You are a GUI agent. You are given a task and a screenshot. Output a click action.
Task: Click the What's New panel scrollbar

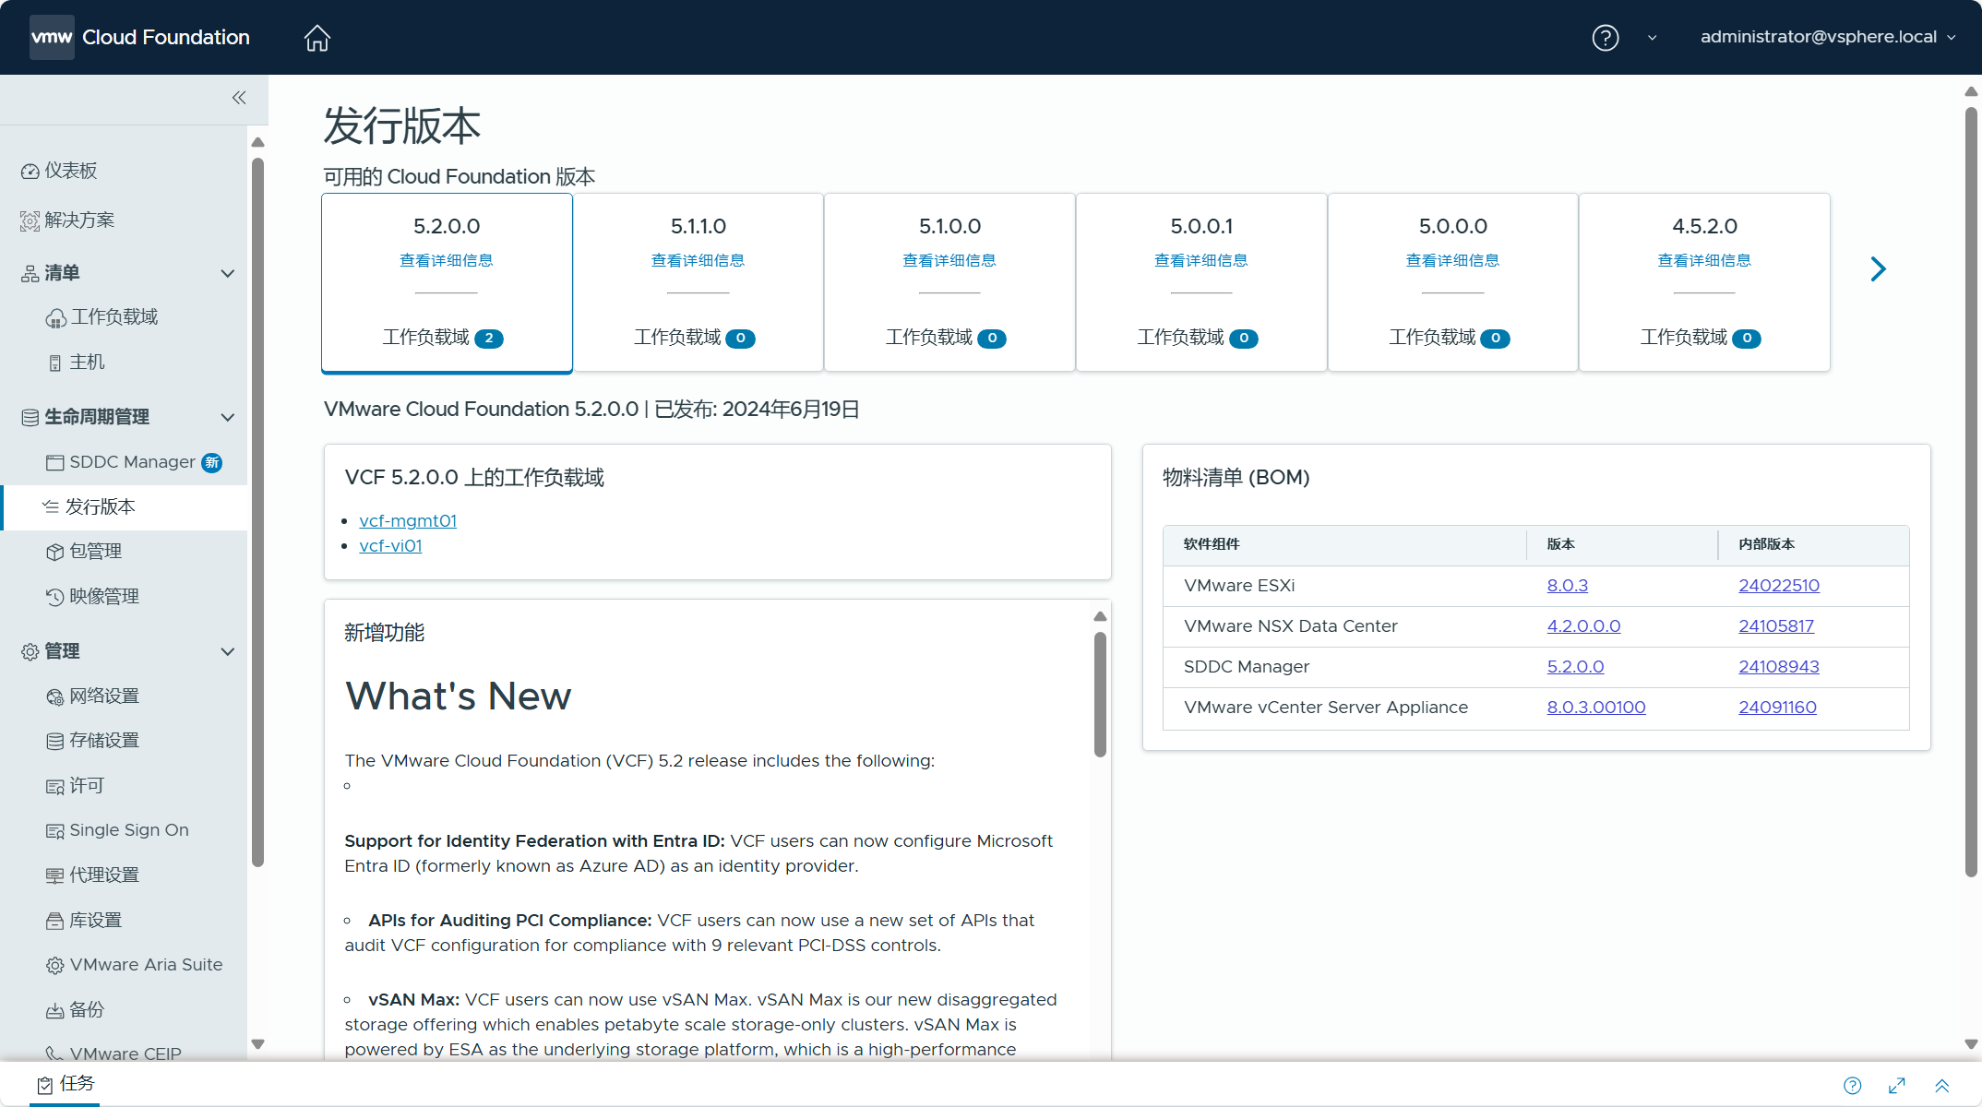[1100, 694]
